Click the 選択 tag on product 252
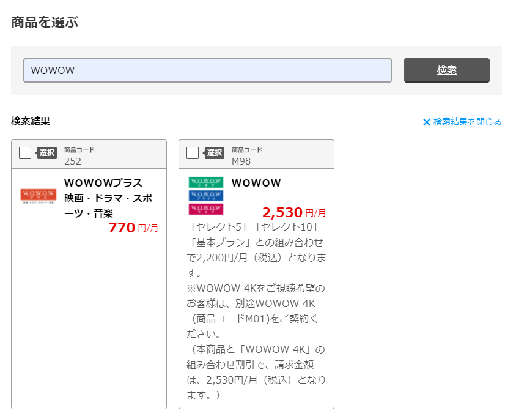The width and height of the screenshot is (516, 419). tap(46, 153)
